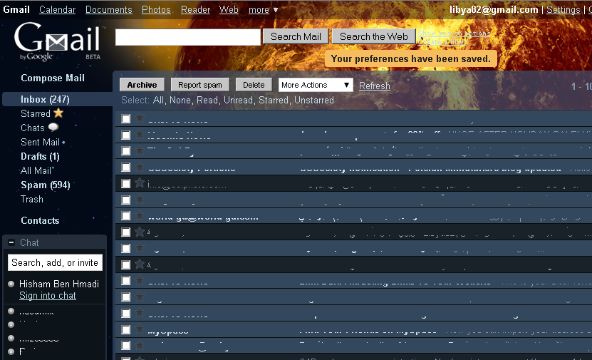Click the 'Your preferences have been saved' notice
Image resolution: width=592 pixels, height=360 pixels.
point(411,59)
